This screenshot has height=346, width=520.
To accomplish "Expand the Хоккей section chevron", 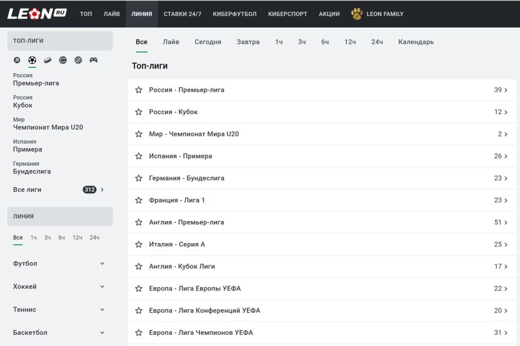I will [102, 287].
